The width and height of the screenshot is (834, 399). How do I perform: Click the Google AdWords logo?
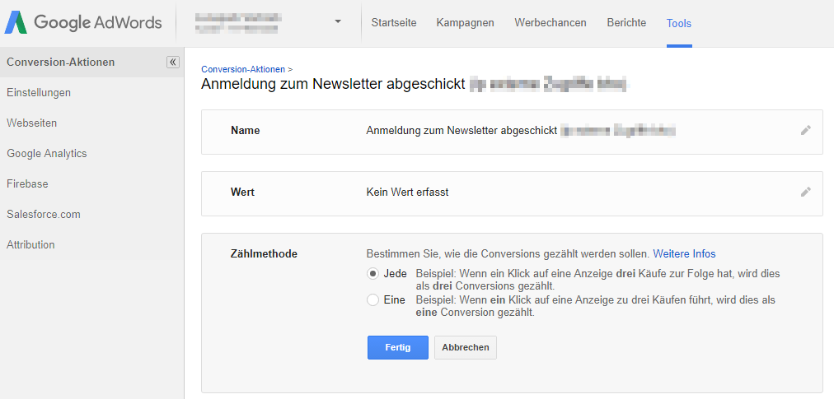(83, 22)
